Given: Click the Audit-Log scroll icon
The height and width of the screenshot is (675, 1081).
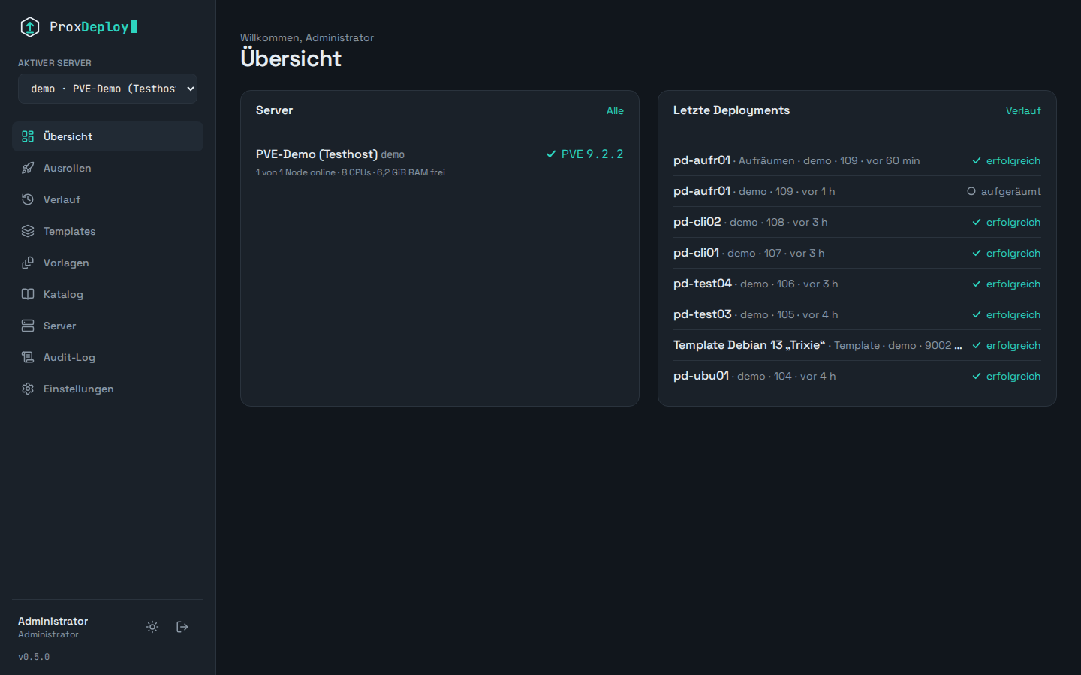Looking at the screenshot, I should (28, 357).
